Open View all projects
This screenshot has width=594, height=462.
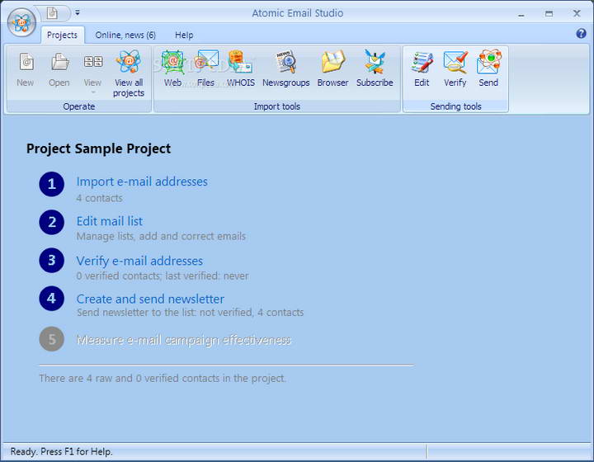point(129,73)
